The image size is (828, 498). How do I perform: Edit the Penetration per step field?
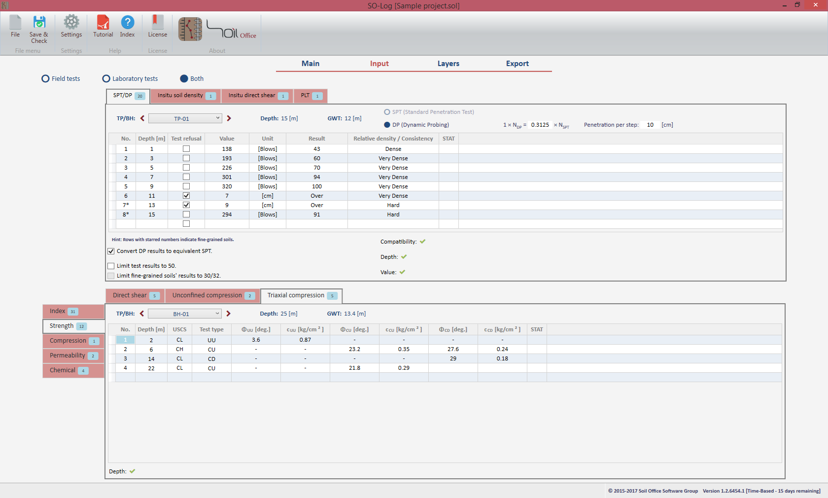pos(650,125)
